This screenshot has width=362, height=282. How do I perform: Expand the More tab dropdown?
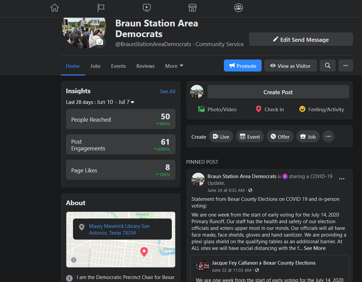[x=174, y=66]
